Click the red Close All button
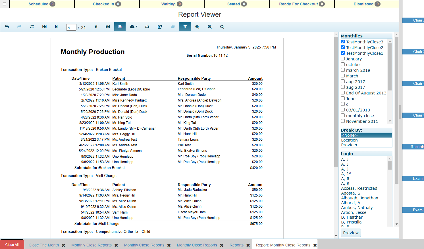Screen dimensions: 424x249 pos(12,244)
